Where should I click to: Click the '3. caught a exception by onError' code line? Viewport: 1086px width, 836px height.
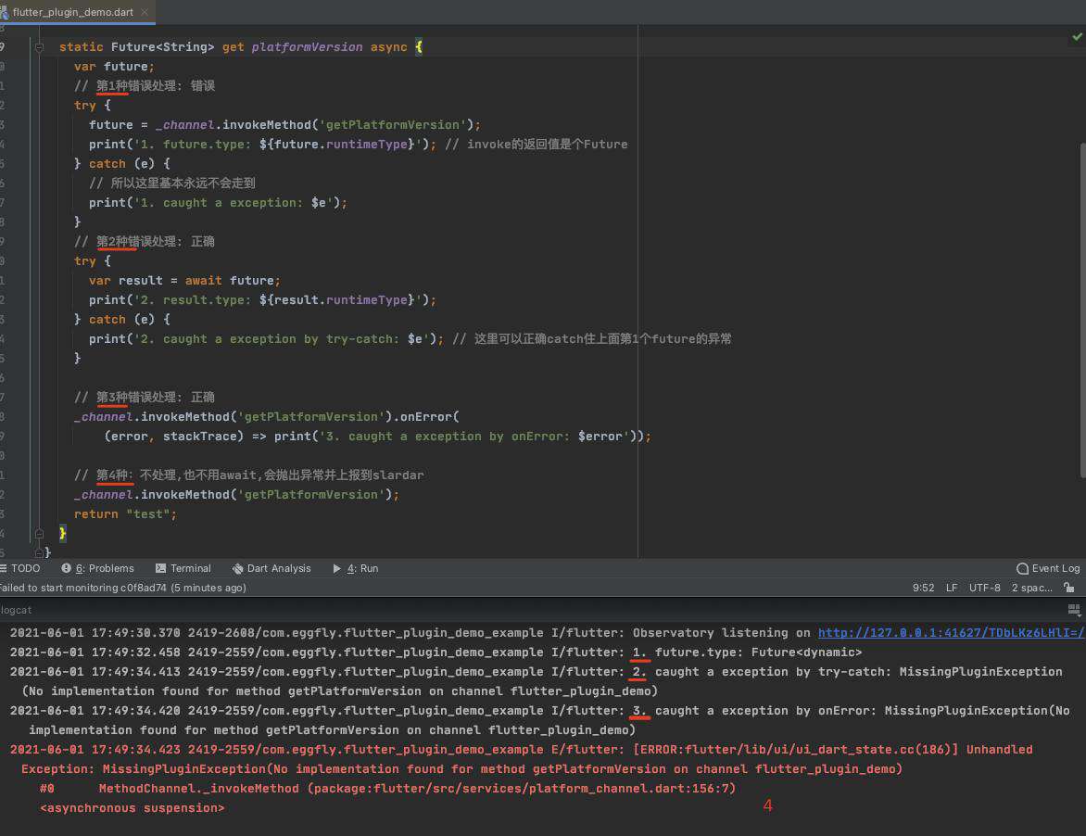pyautogui.click(x=377, y=437)
